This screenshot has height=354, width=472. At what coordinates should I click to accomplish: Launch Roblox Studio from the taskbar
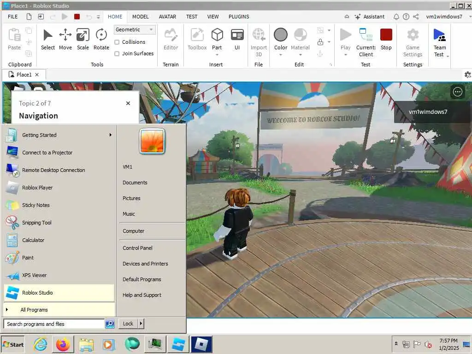tap(178, 344)
